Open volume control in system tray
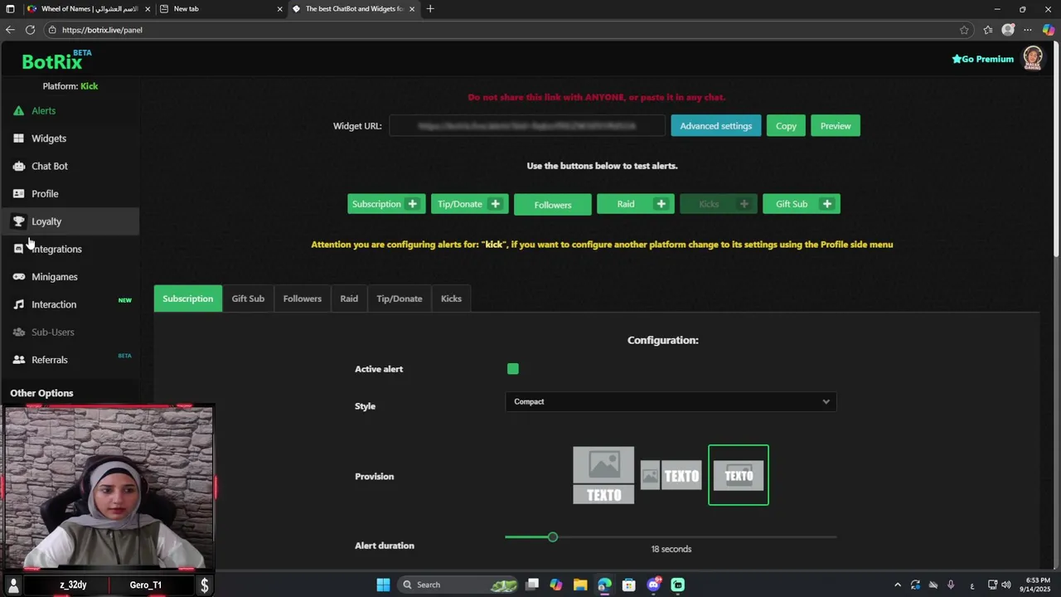 coord(1008,585)
